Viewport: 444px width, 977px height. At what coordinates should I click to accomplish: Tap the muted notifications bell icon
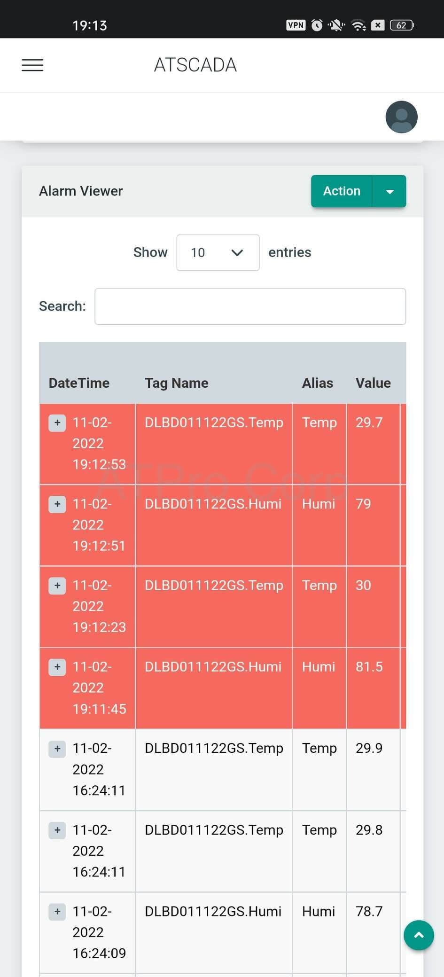(336, 25)
